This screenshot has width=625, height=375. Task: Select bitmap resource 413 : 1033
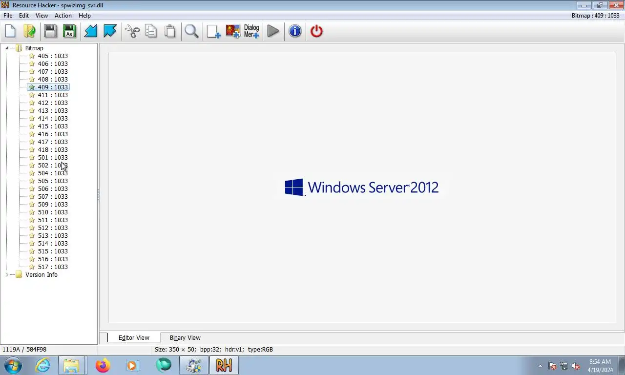pos(53,110)
